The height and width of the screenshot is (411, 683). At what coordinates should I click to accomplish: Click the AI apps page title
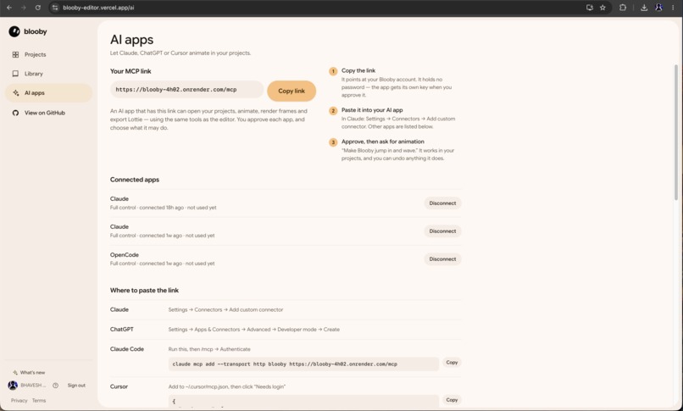131,40
